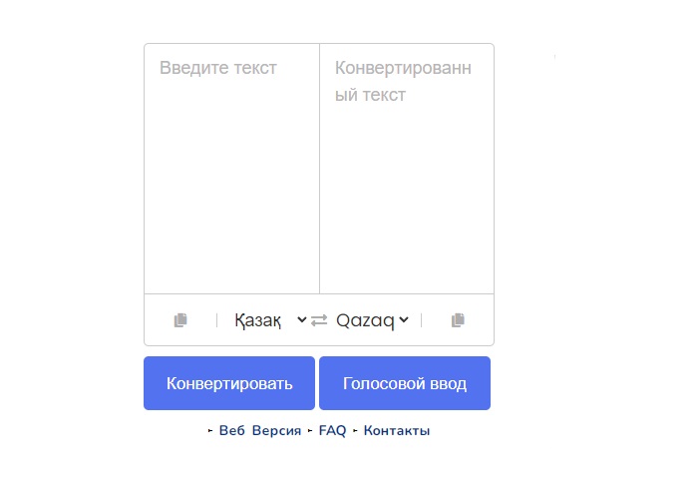
Task: Open the Контакты link
Action: pos(397,430)
